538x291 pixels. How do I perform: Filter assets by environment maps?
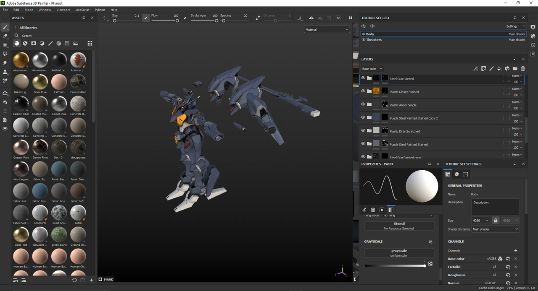[76, 43]
